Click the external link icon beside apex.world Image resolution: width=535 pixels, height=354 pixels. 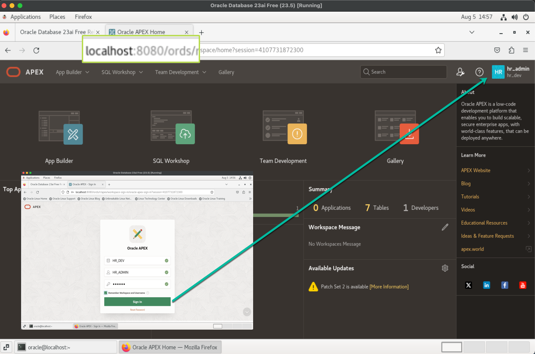[529, 249]
